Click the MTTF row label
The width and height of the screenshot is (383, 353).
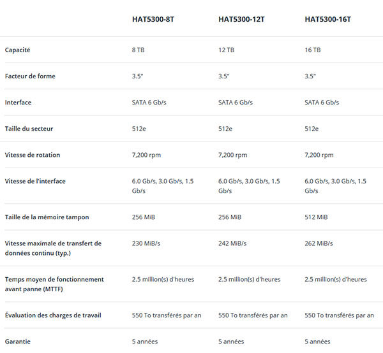tap(54, 284)
